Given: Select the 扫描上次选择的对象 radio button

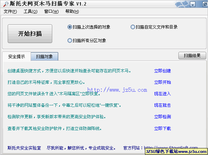Looking at the screenshot, I should point(89,27).
